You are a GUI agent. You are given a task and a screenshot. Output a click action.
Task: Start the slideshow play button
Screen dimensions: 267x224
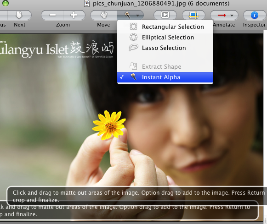pos(165,15)
